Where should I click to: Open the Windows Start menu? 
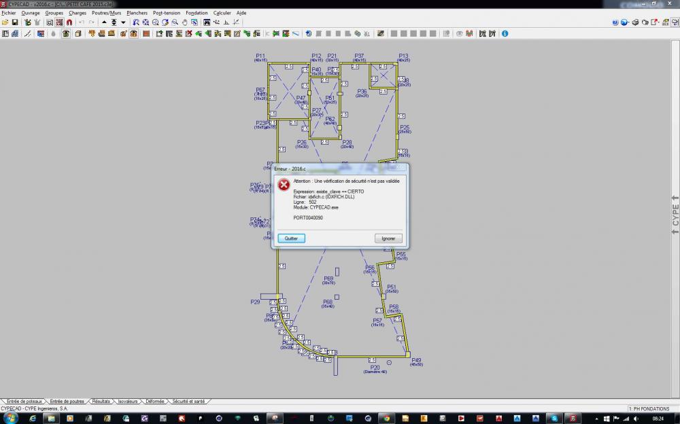tap(10, 419)
